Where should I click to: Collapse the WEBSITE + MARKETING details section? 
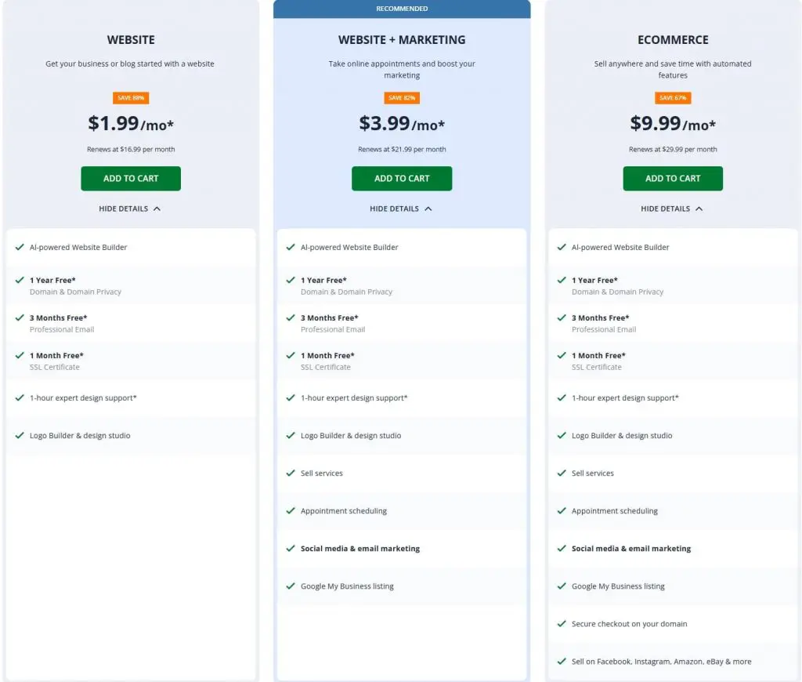pyautogui.click(x=401, y=209)
